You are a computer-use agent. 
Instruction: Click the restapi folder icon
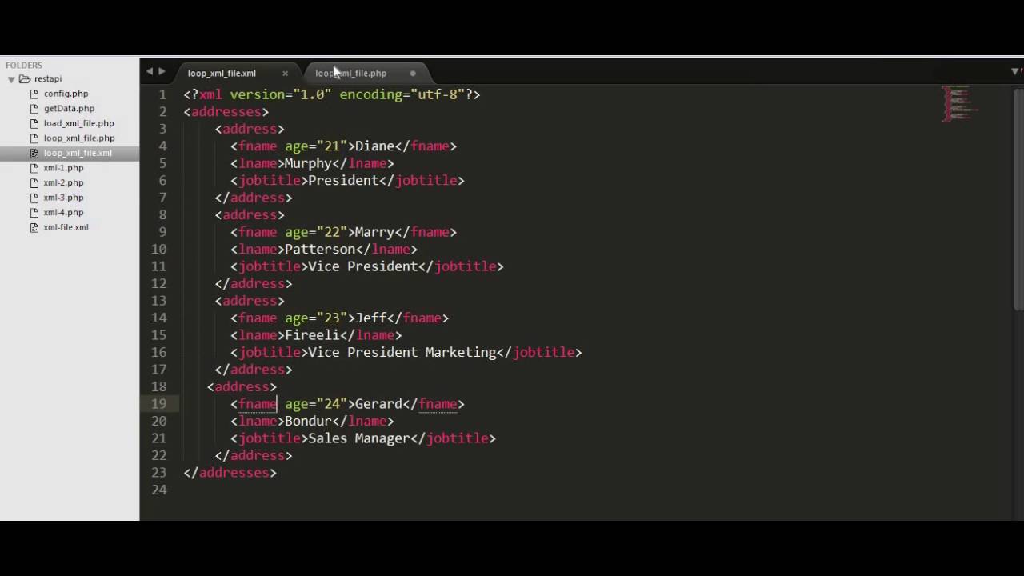point(25,78)
